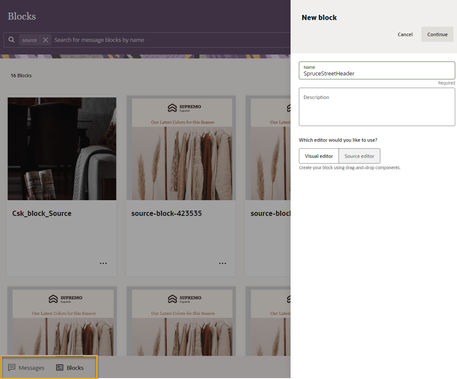Screen dimensions: 457x379
Task: Click the Required hint under Name
Action: coord(446,83)
